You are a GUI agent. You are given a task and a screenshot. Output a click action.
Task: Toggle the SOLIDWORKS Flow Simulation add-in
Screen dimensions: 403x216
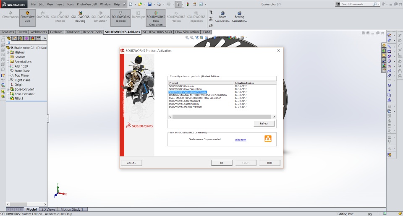(x=156, y=18)
